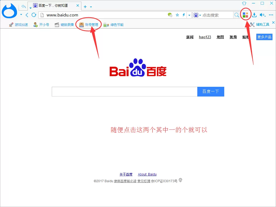Open 账号管理 in the toolbar

[89, 25]
